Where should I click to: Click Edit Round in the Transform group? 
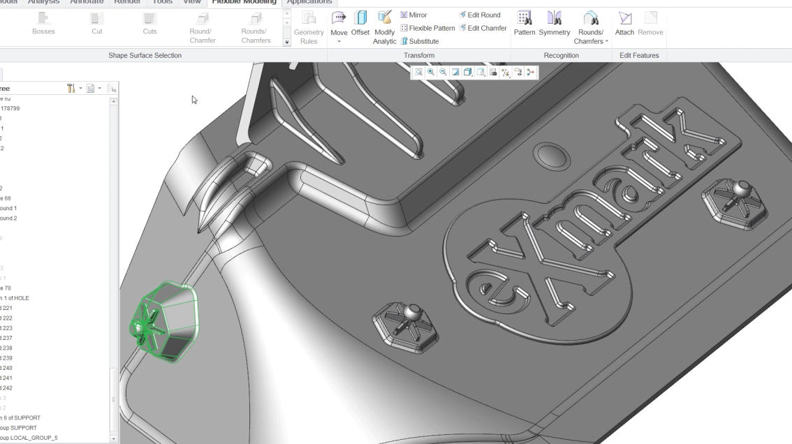coord(479,15)
